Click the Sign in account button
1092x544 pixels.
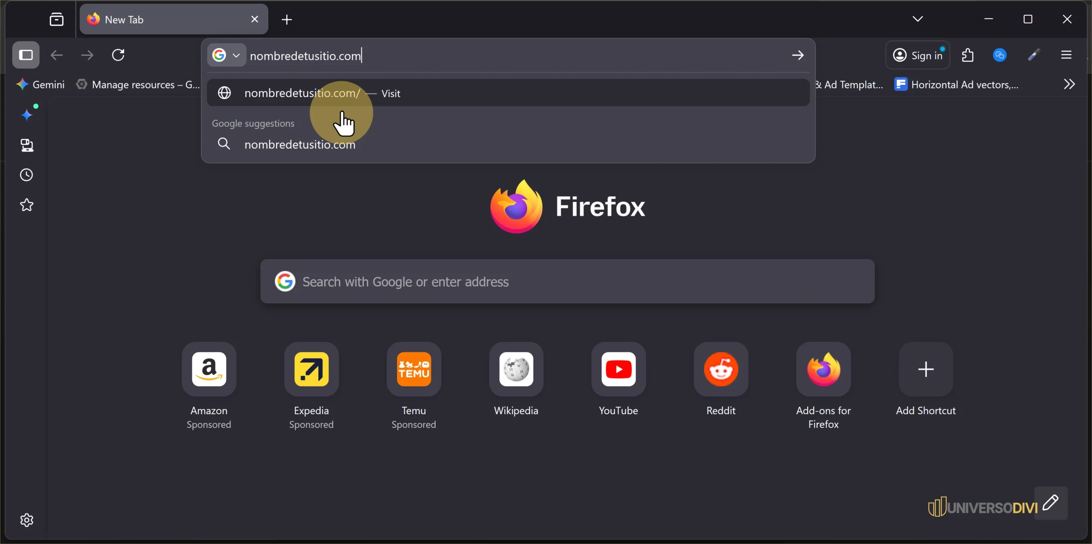coord(918,55)
